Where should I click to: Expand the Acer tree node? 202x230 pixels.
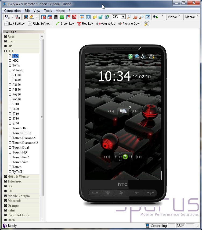tap(5, 36)
